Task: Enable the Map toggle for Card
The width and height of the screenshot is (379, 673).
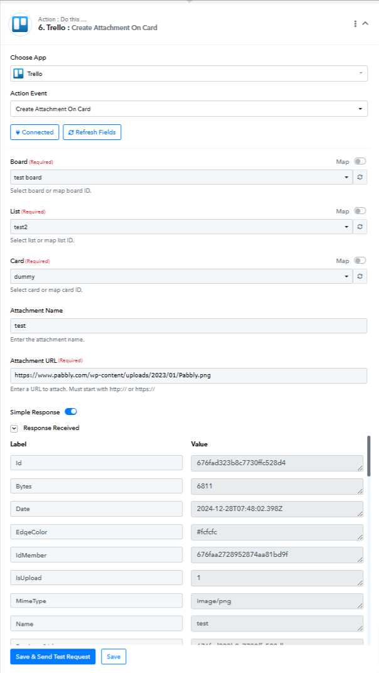Action: coord(360,261)
